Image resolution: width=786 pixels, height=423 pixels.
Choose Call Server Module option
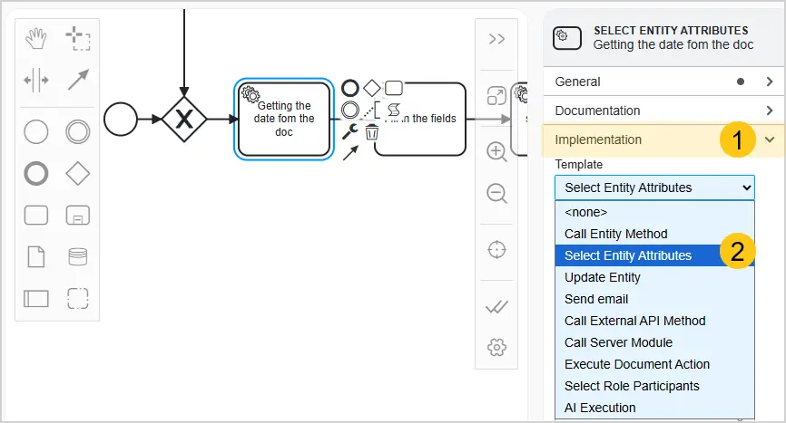(654, 342)
